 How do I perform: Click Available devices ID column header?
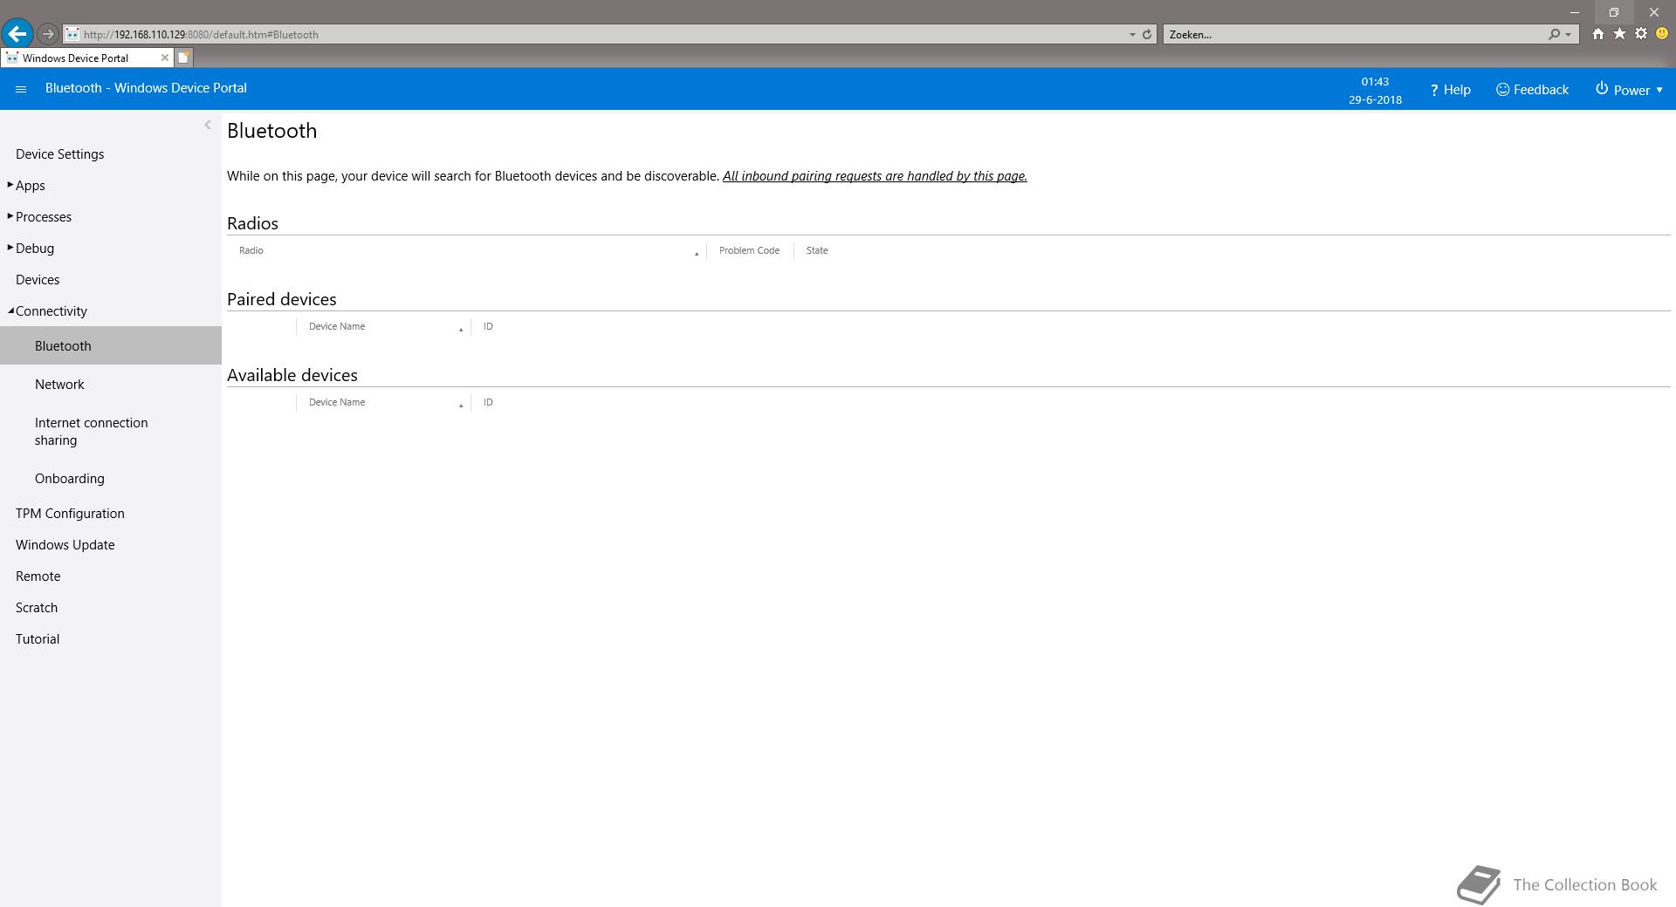click(x=488, y=402)
